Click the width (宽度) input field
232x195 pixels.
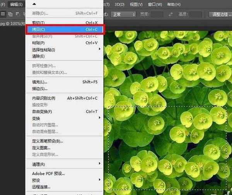click(157, 14)
